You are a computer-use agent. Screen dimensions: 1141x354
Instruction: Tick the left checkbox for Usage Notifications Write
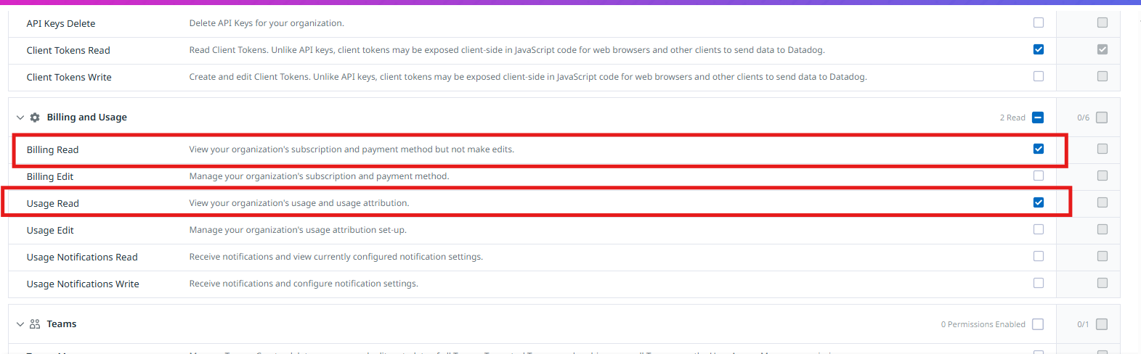pos(1039,283)
